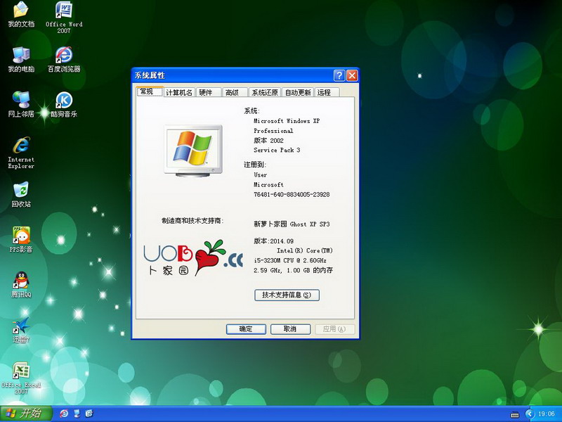This screenshot has width=562, height=422.
Task: Switch to the 远程 tab
Action: tap(327, 93)
